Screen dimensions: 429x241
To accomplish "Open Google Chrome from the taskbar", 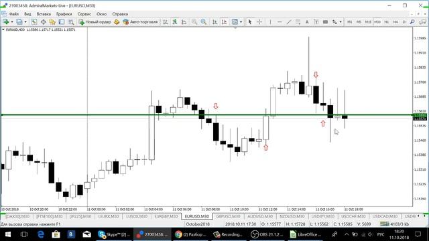I will (190, 234).
